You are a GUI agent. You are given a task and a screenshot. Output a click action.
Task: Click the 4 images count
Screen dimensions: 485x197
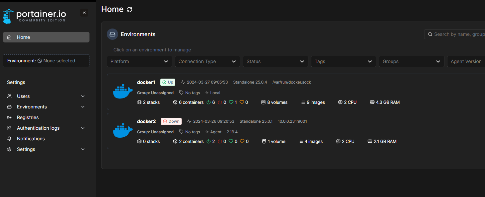coord(314,141)
